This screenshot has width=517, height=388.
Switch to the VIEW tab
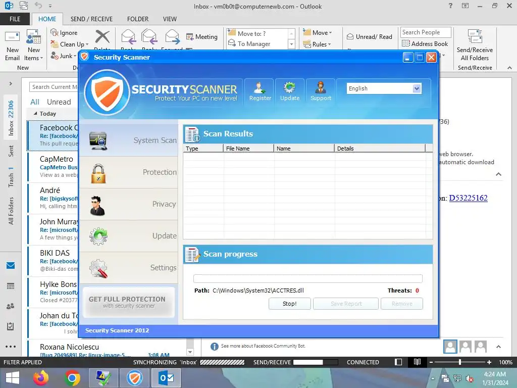click(170, 19)
